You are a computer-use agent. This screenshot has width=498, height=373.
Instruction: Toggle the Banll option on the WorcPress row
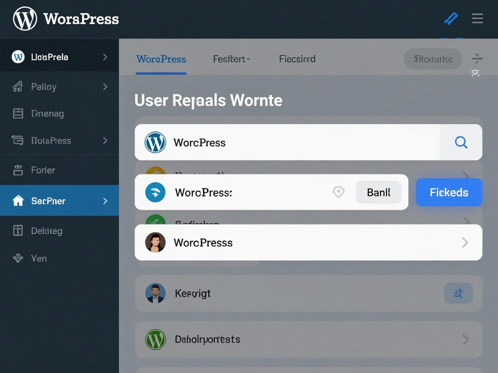pos(378,192)
